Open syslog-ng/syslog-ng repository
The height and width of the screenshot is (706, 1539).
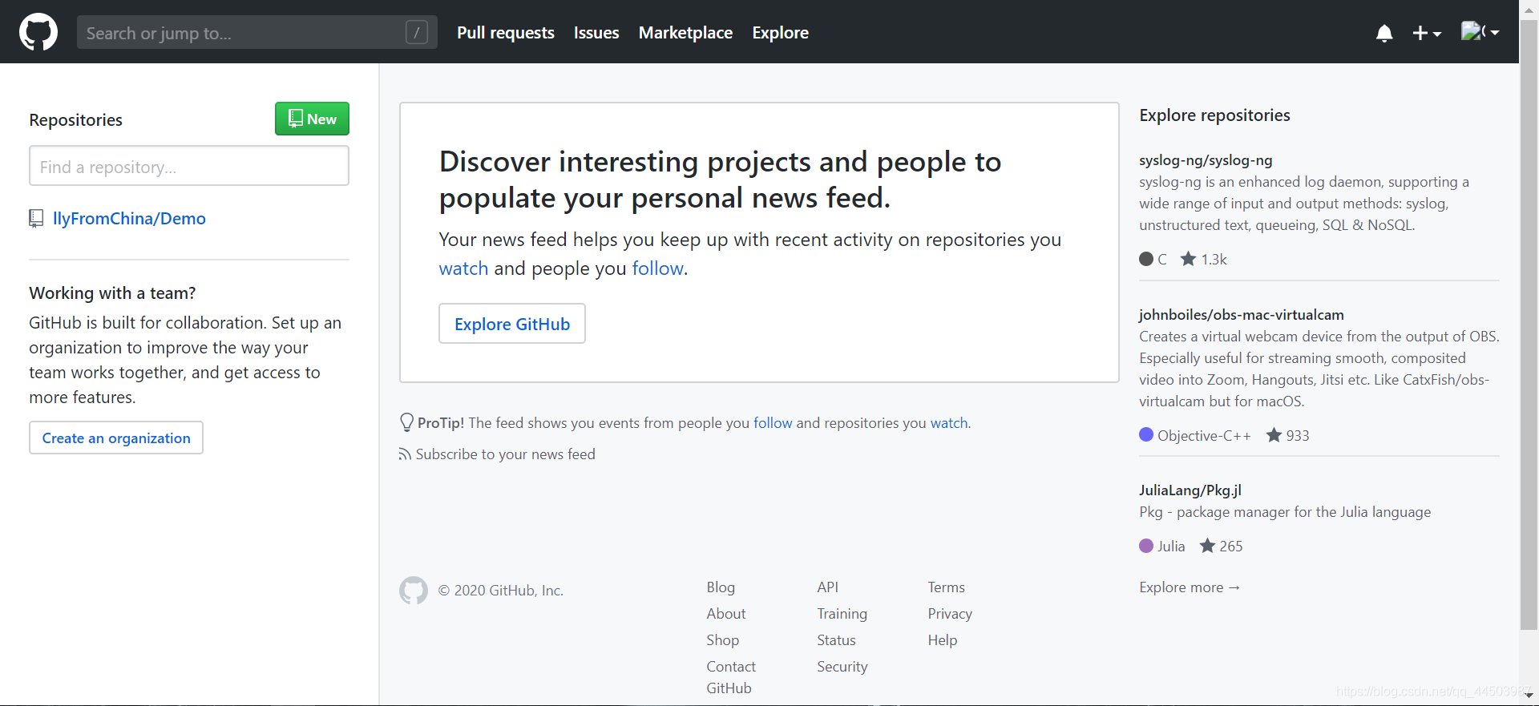click(1206, 160)
